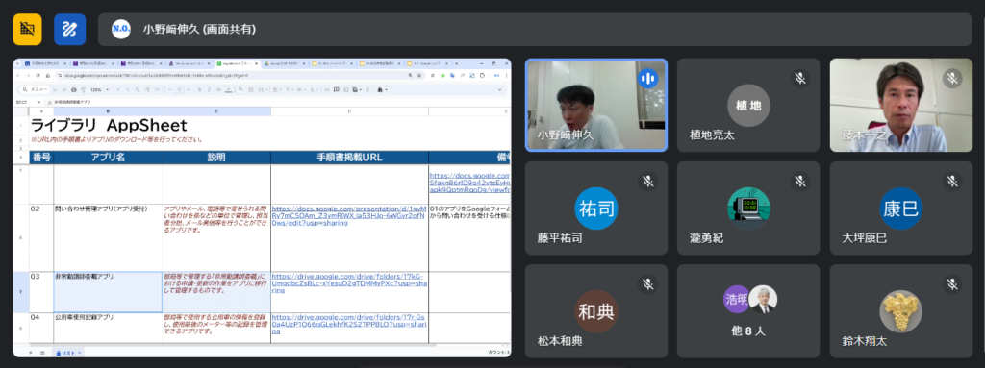The image size is (985, 368).
Task: Click the golden grapes avatar of 鈴木翔太
Action: (900, 311)
